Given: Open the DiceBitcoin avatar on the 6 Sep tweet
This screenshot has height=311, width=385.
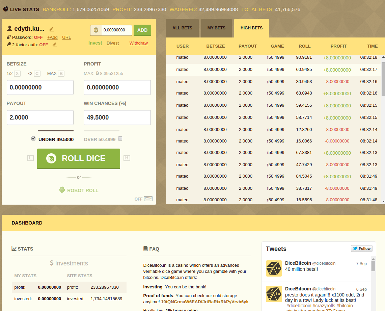Looking at the screenshot, I should 274,294.
